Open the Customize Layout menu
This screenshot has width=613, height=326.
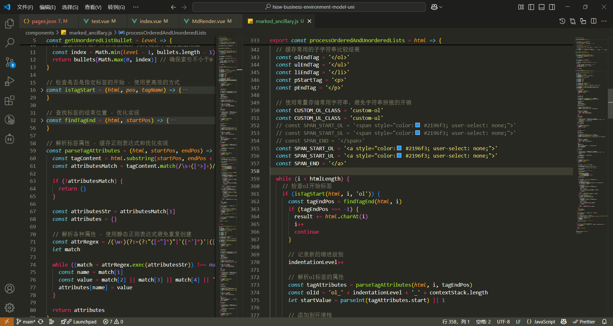click(x=521, y=7)
